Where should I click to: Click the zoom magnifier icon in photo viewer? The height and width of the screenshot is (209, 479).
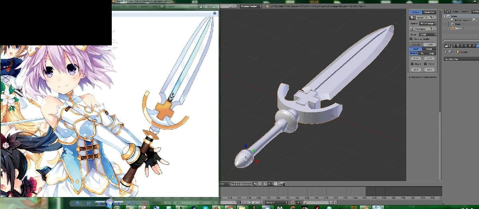tap(77, 203)
